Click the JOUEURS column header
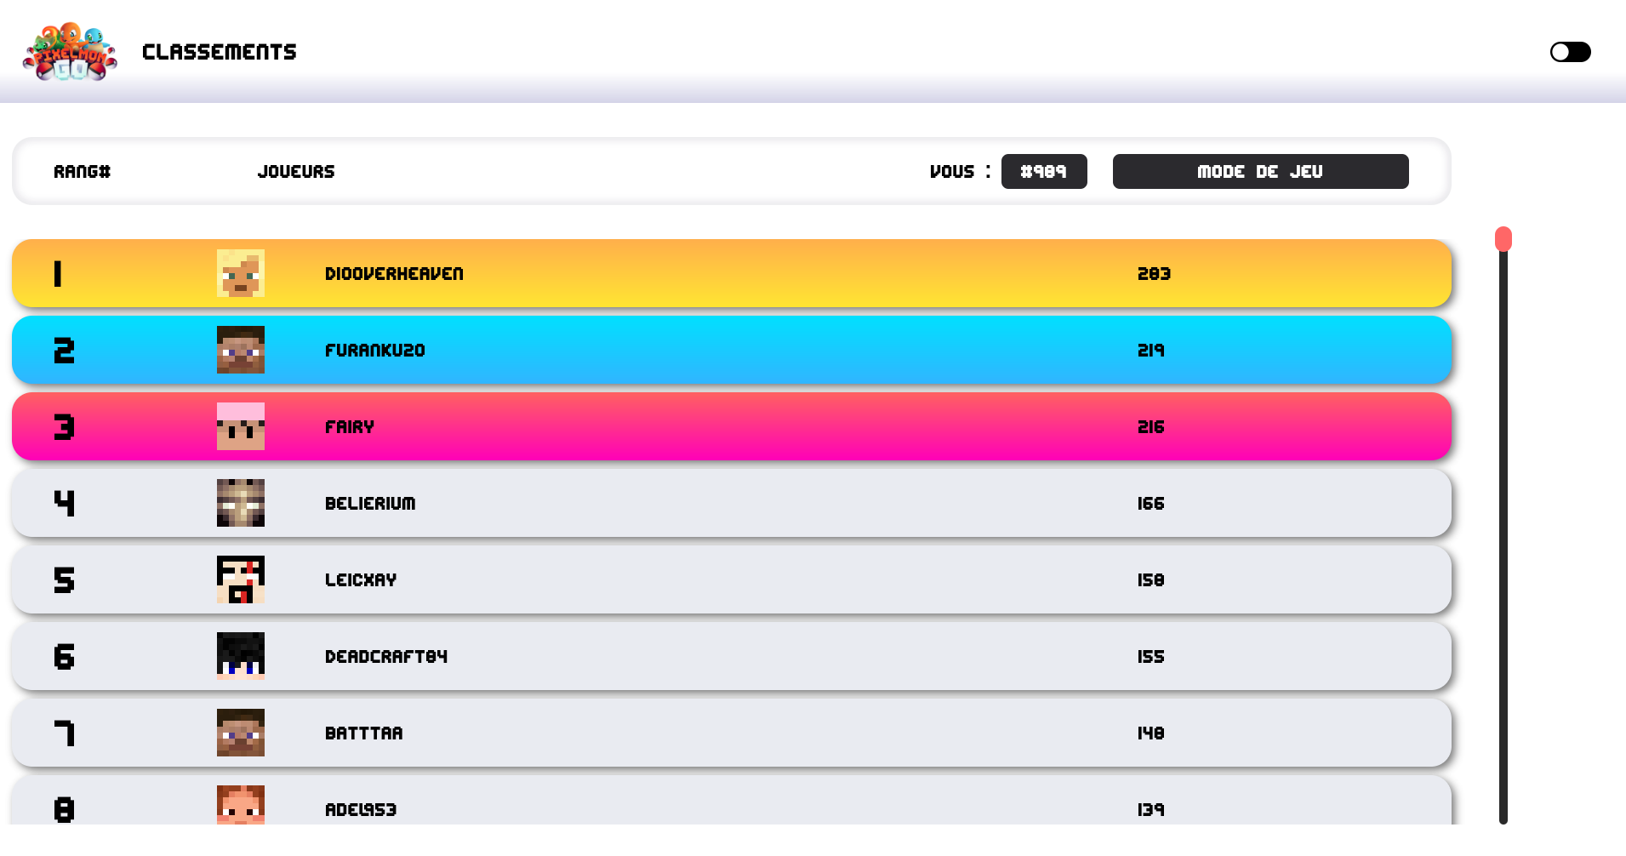The image size is (1626, 856). point(296,171)
